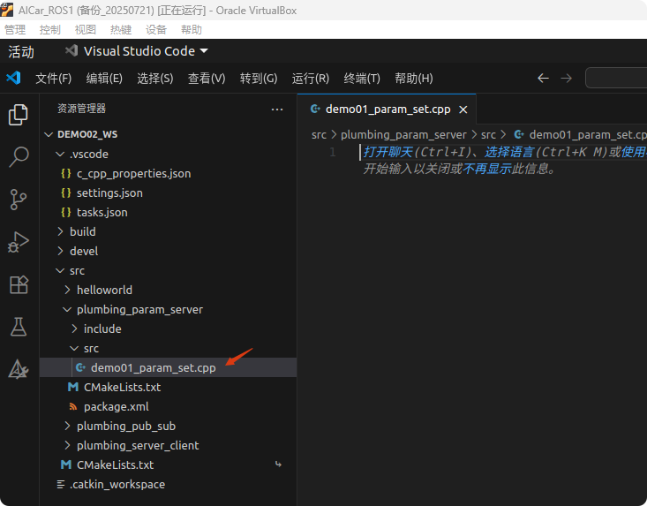Select the demo01_param_set.cpp editor tab
The image size is (647, 506).
(x=387, y=110)
